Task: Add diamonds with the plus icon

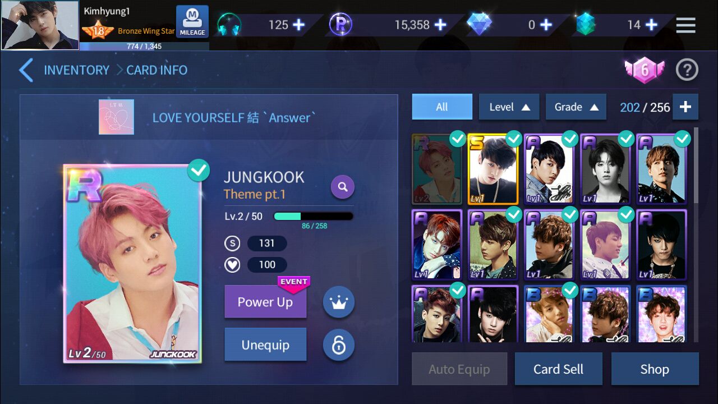Action: point(546,25)
